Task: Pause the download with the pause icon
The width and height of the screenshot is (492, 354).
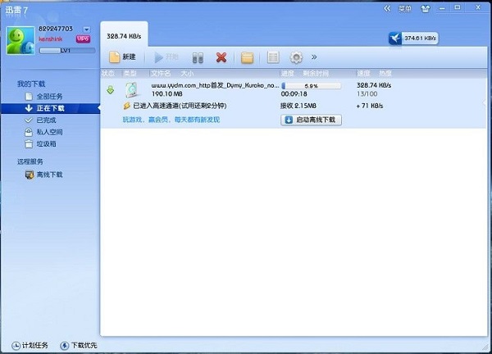Action: [x=197, y=57]
